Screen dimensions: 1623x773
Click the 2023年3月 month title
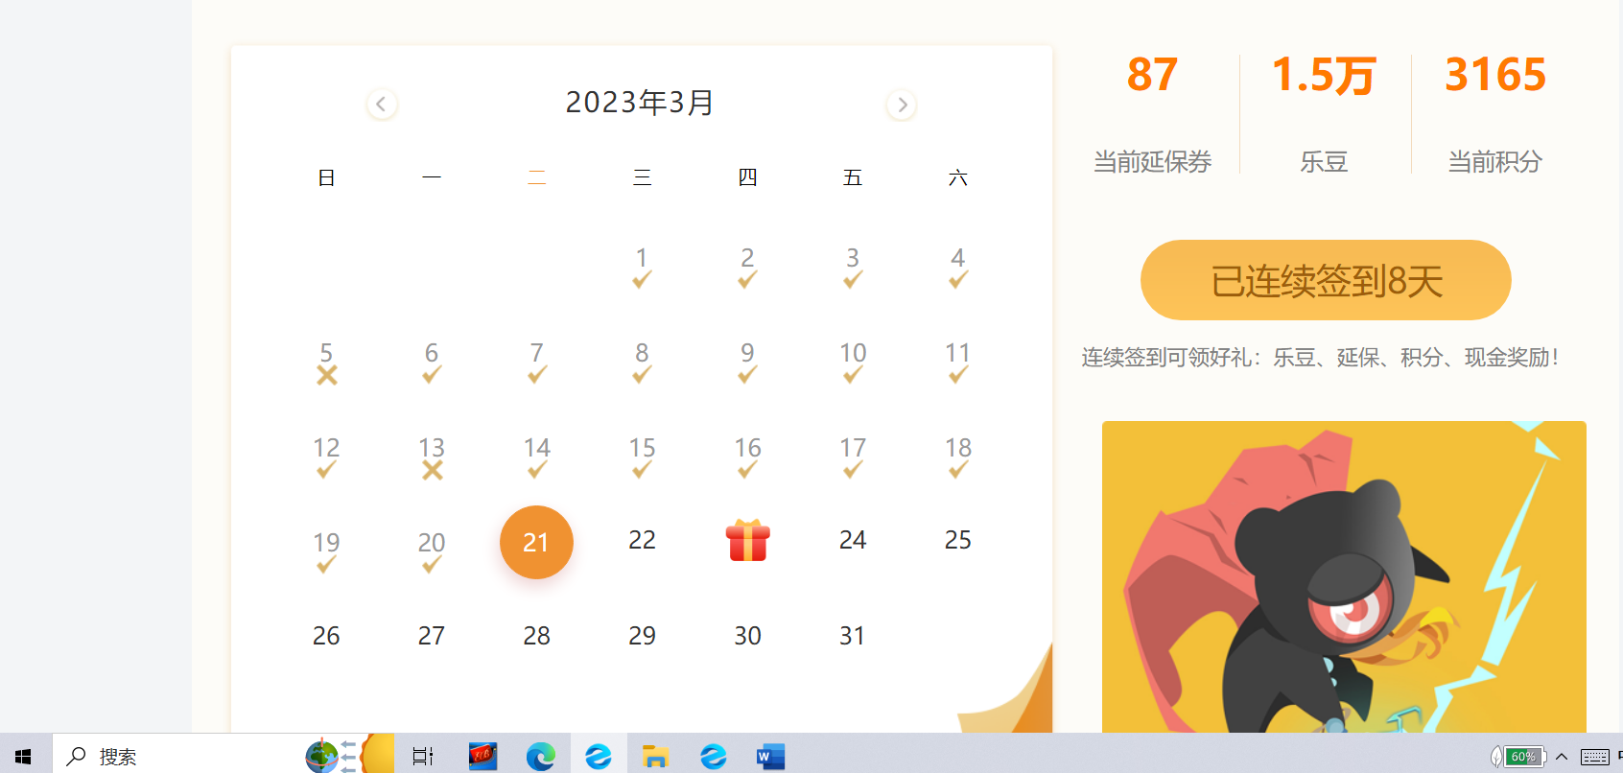640,103
